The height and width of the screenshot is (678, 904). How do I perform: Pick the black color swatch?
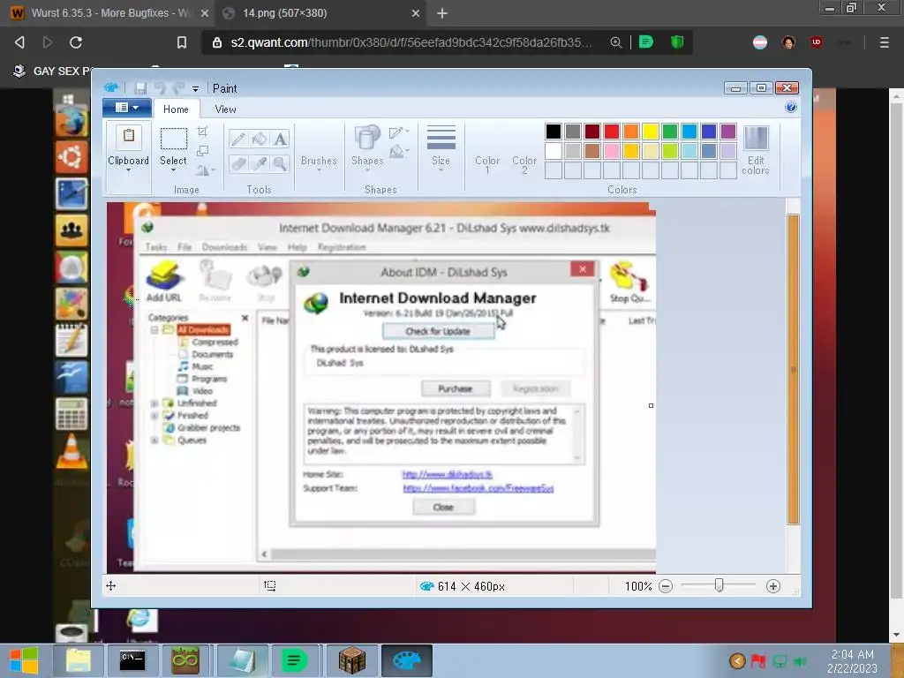click(553, 132)
